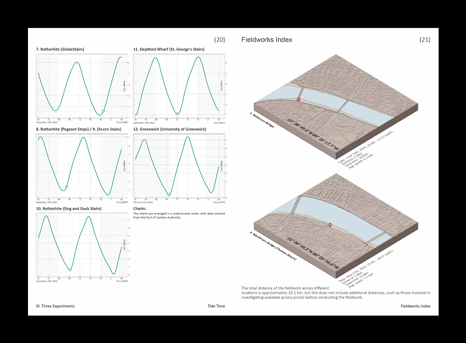Image resolution: width=466 pixels, height=343 pixels.
Task: Click the date label "September 24th 2024"
Action: coord(144,123)
